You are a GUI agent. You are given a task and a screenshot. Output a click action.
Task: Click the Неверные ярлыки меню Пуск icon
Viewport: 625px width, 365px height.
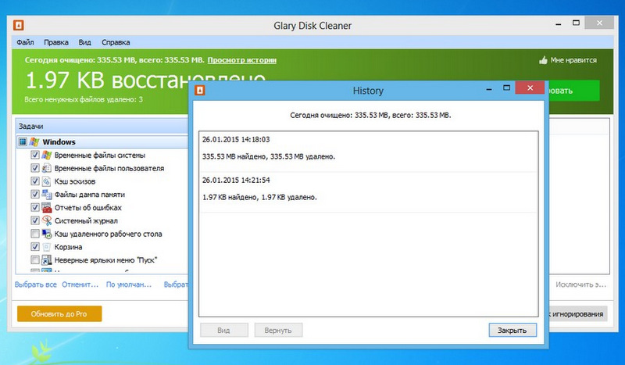pyautogui.click(x=47, y=260)
